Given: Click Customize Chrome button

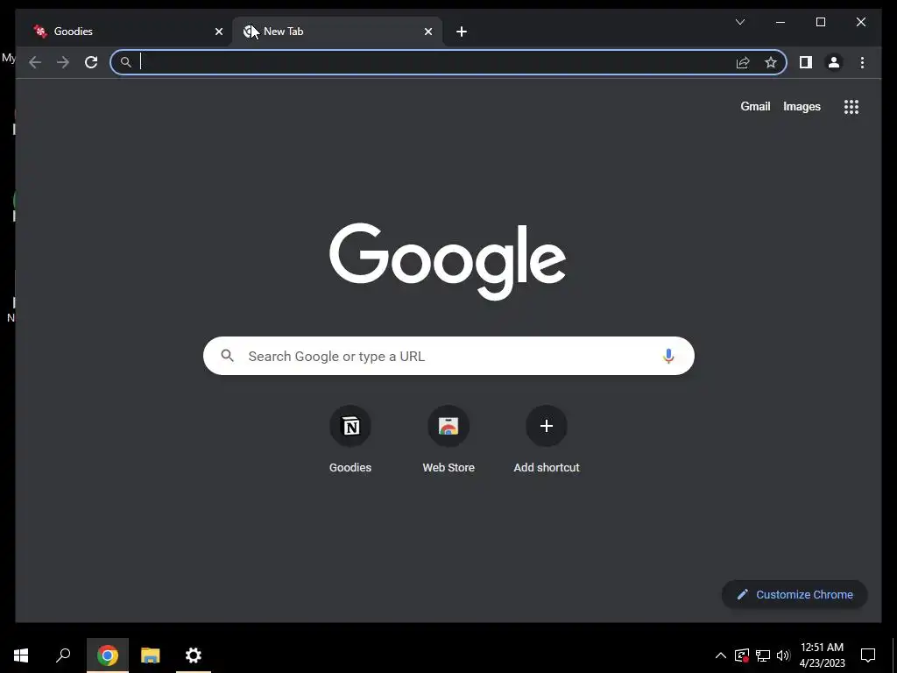Looking at the screenshot, I should [x=795, y=595].
